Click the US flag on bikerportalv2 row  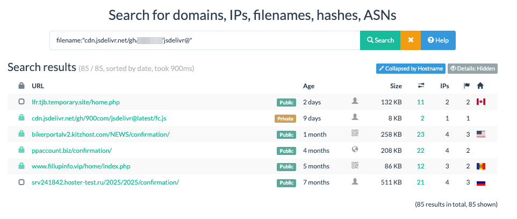tap(481, 134)
